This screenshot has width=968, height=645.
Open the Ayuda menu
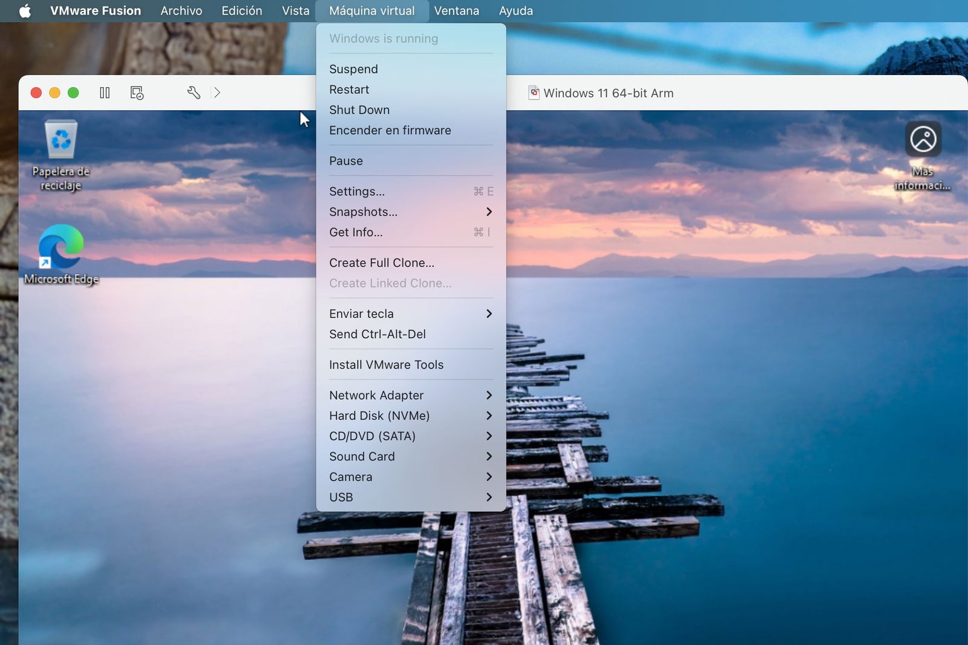[x=515, y=11]
